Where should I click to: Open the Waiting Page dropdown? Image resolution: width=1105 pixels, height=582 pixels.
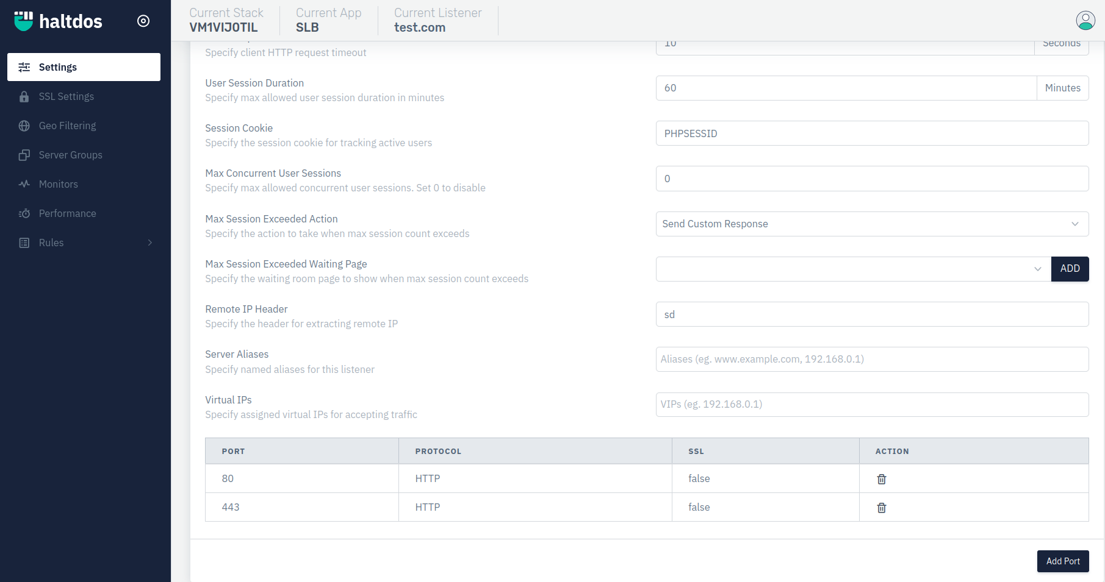coord(852,269)
